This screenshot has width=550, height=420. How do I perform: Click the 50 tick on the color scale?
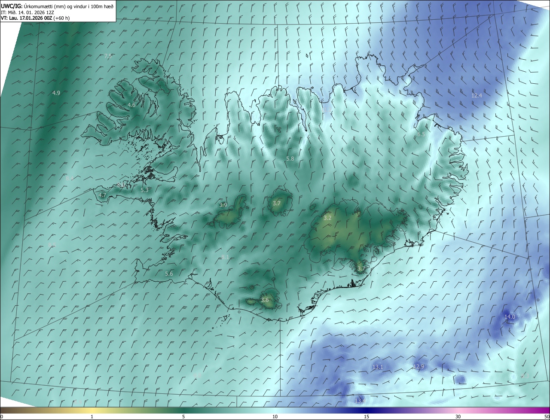(547, 417)
